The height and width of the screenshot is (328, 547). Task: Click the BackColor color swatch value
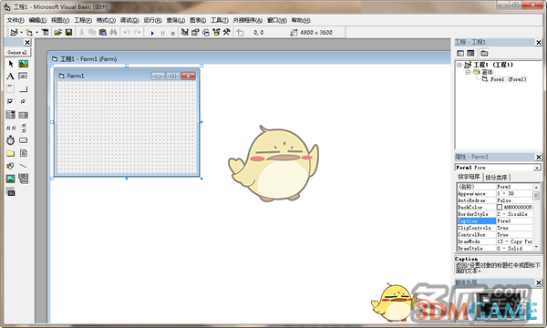tap(500, 208)
